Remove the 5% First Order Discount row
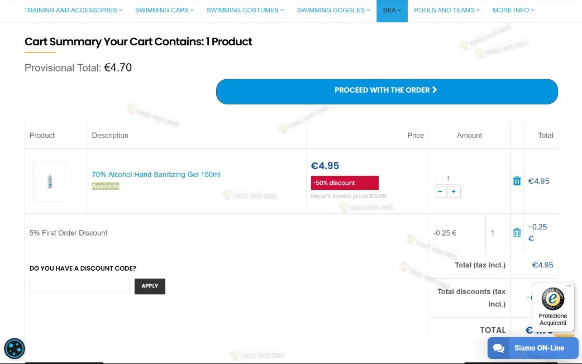The width and height of the screenshot is (582, 364). (x=517, y=233)
